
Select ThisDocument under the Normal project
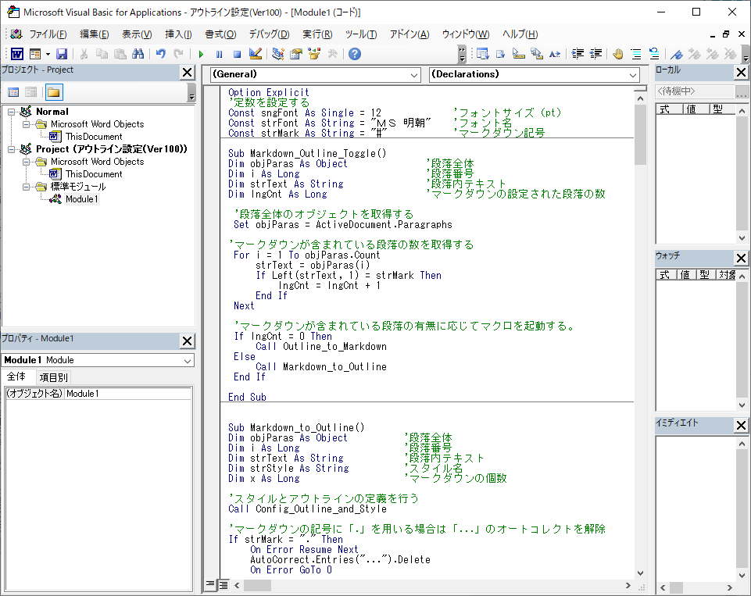[x=94, y=137]
